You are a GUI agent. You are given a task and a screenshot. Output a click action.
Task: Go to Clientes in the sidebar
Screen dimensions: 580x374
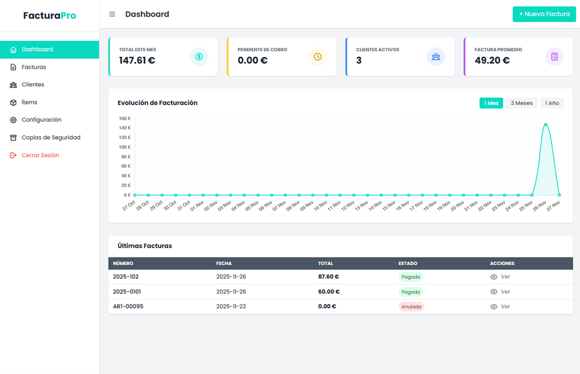coord(33,85)
